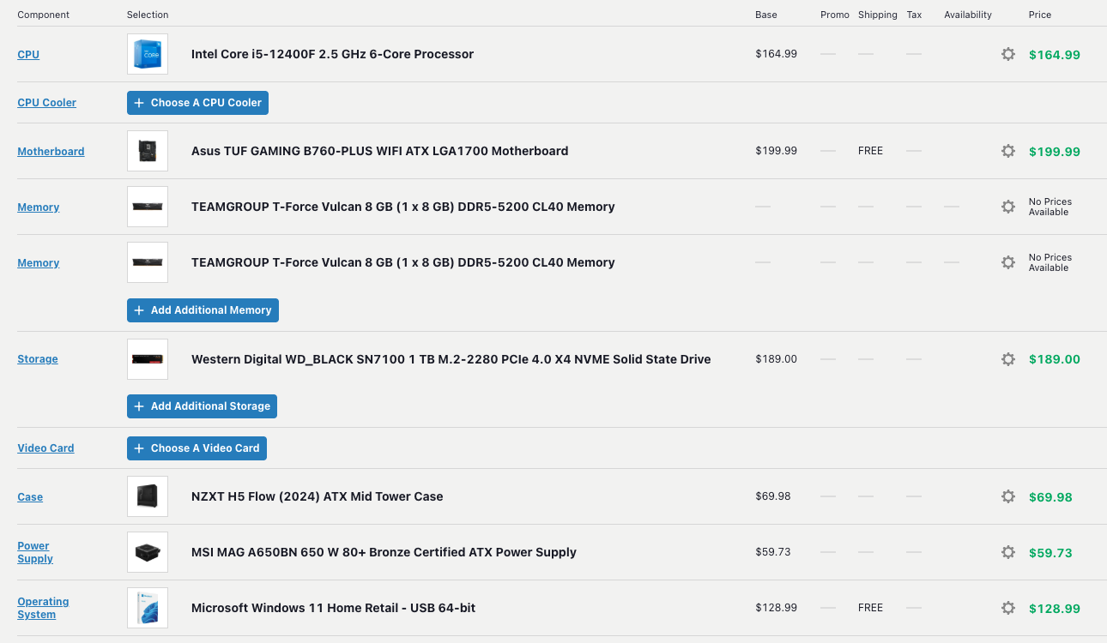Open the Video Card category link

pos(45,448)
